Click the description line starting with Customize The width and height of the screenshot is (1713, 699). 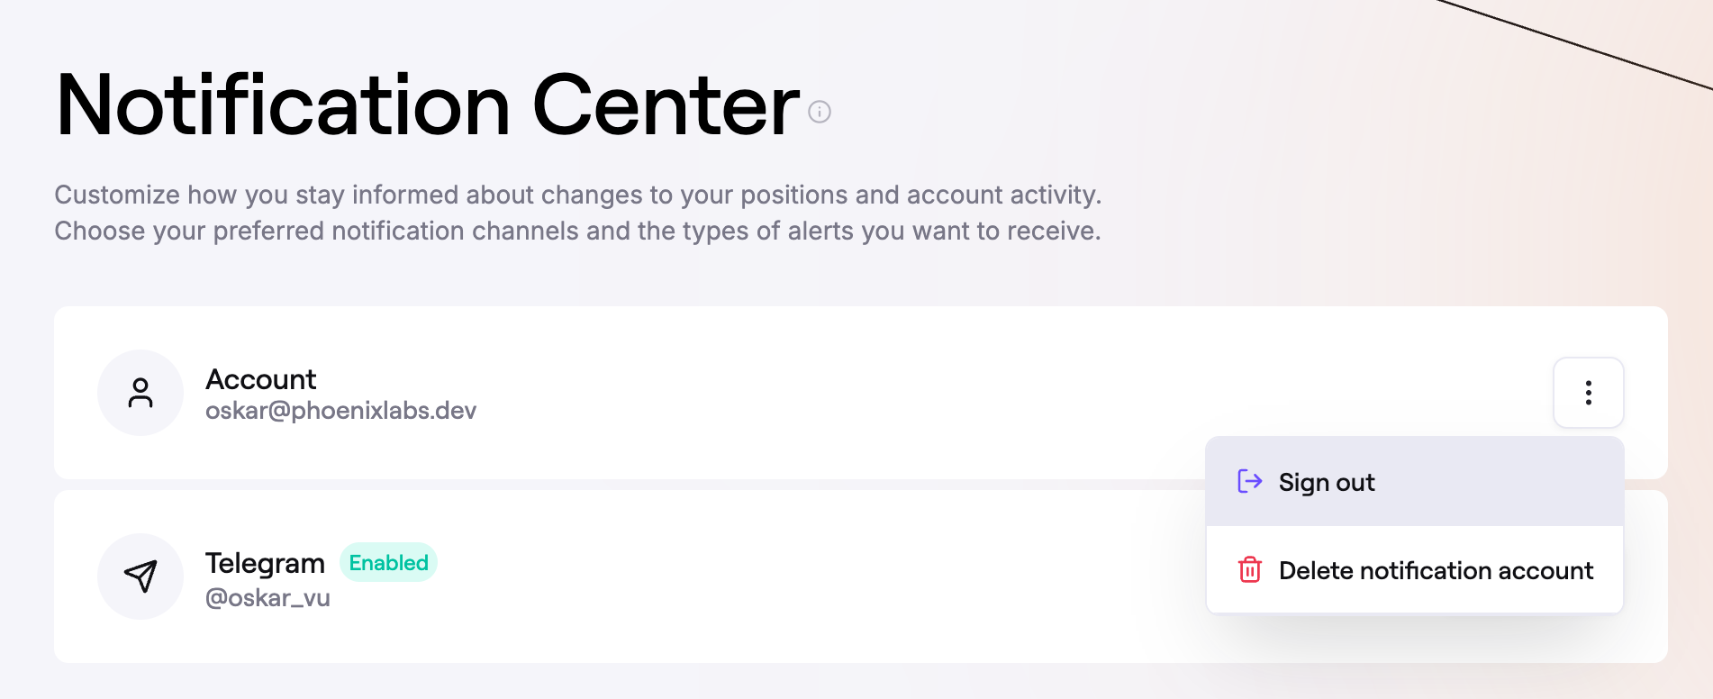[577, 195]
